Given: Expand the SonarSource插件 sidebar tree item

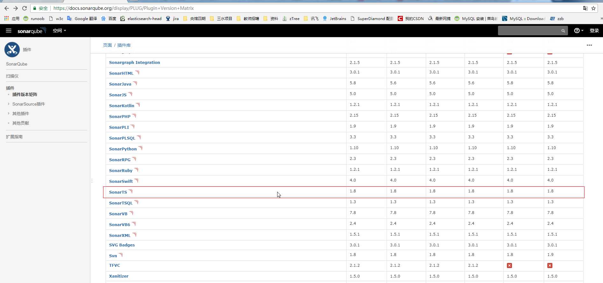Looking at the screenshot, I should (x=9, y=104).
